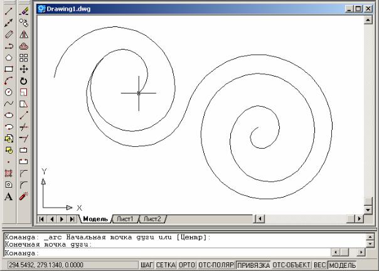The image size is (379, 271).
Task: Select the Region tool
Action: [x=9, y=185]
